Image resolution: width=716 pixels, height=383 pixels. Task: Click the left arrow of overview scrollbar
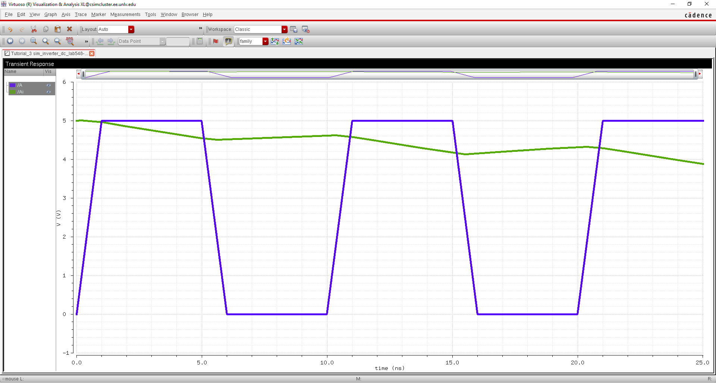tap(79, 74)
